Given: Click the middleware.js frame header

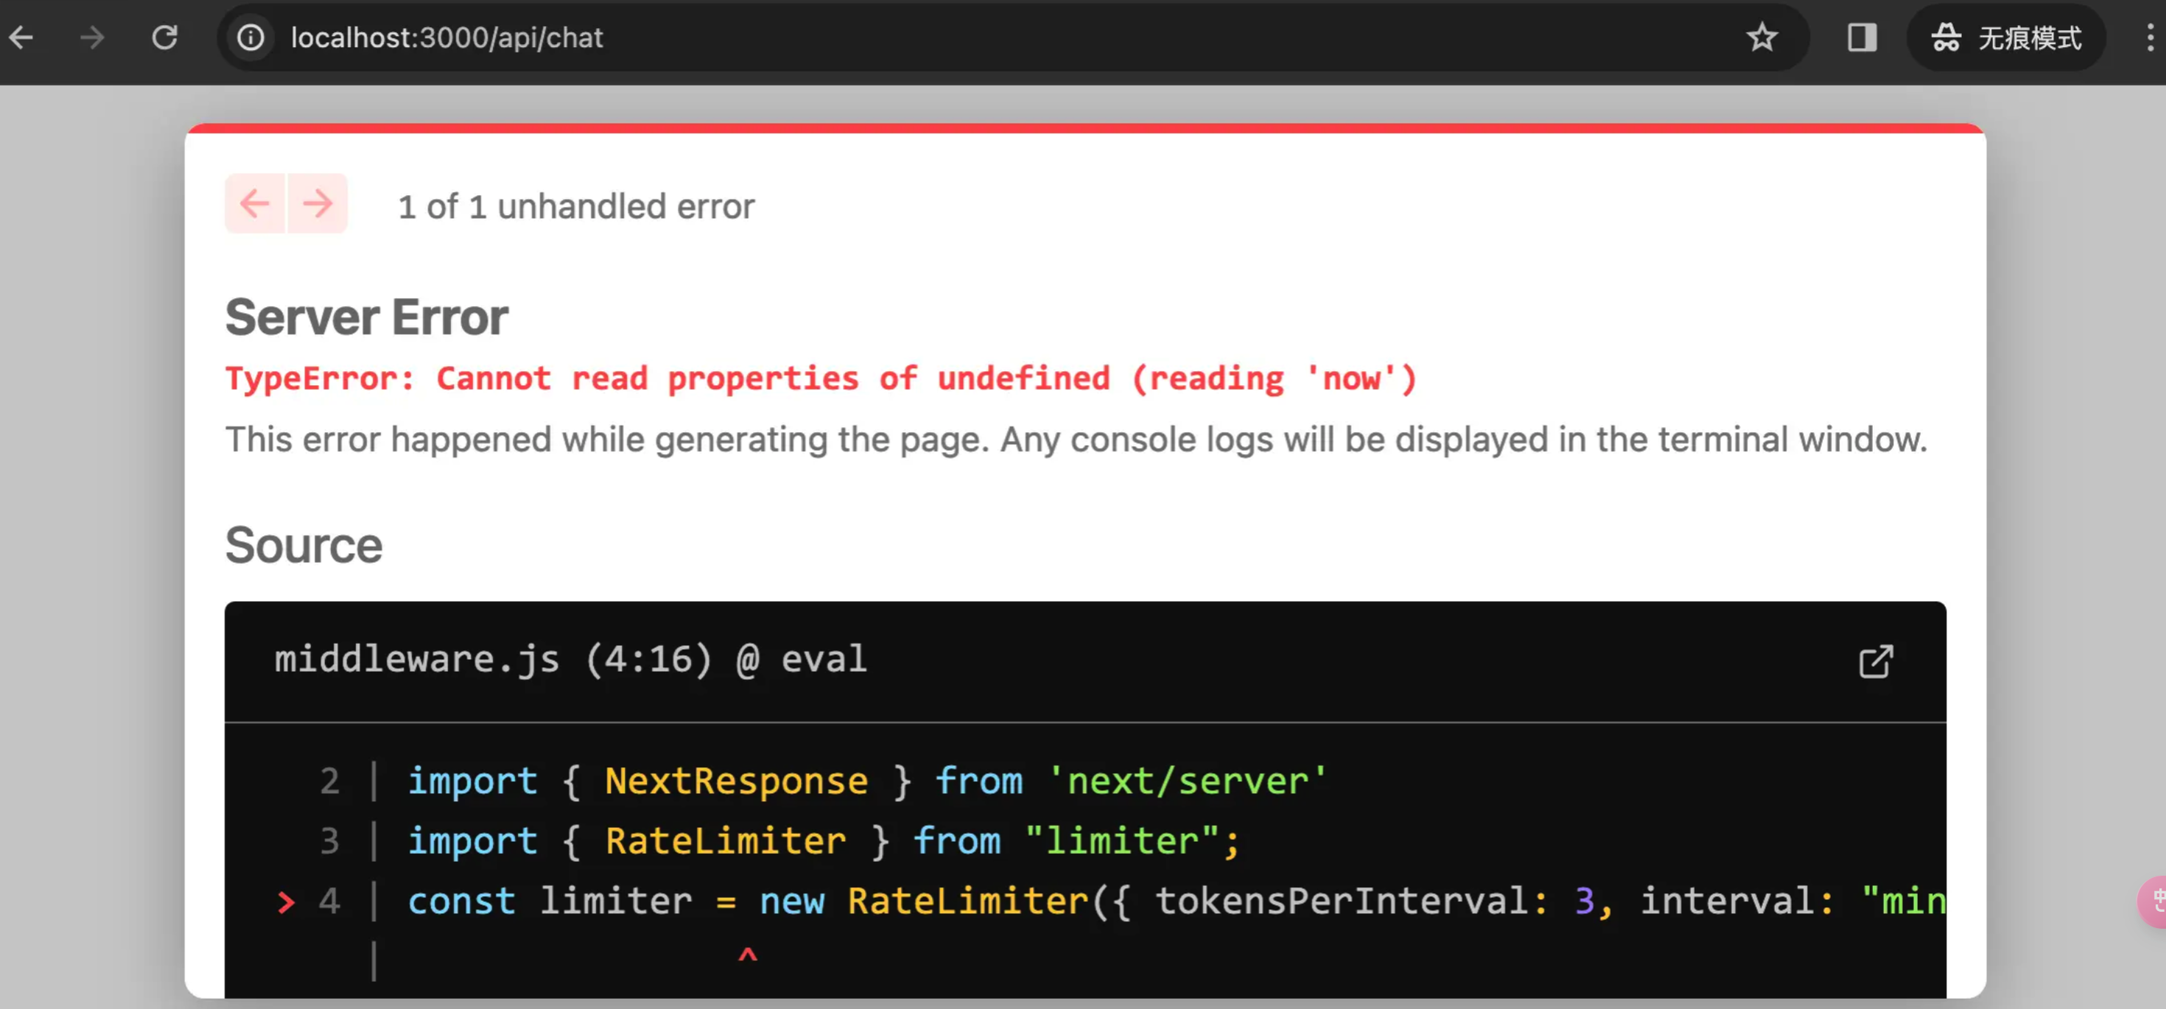Looking at the screenshot, I should click(570, 659).
